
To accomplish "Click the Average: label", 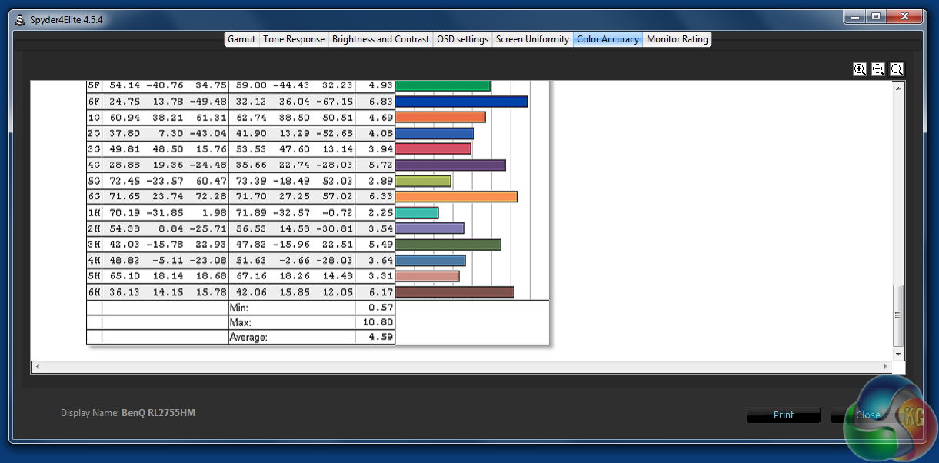I will pos(248,337).
